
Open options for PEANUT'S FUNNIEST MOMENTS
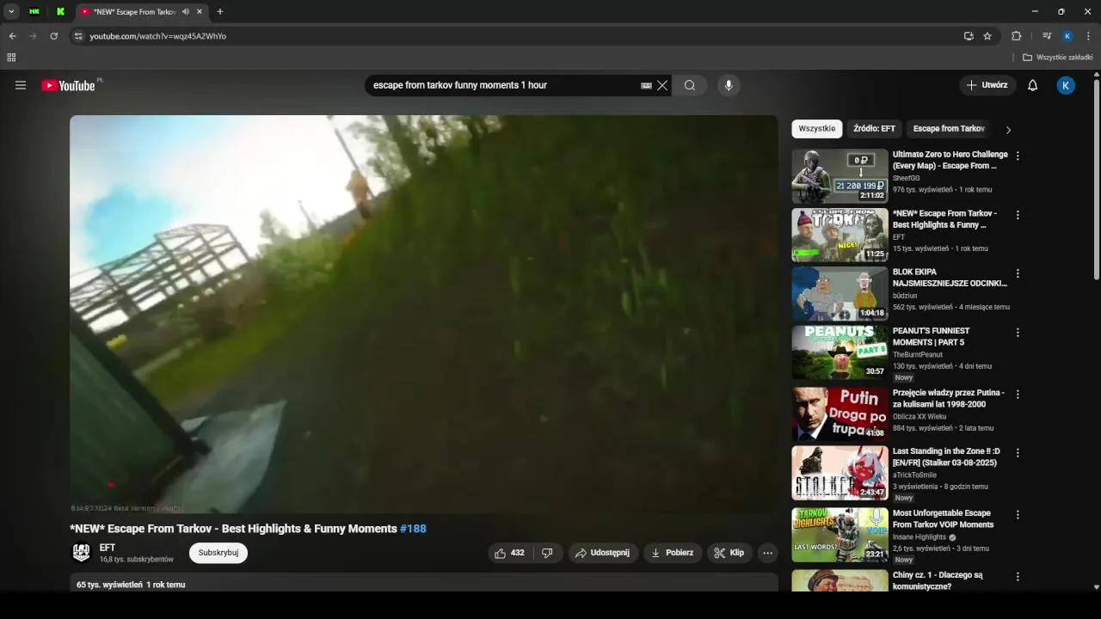tap(1018, 332)
